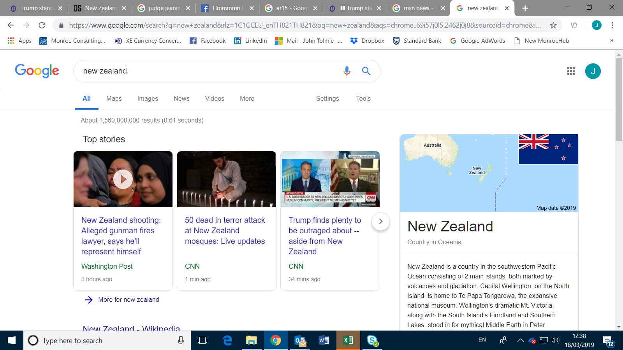The height and width of the screenshot is (350, 623).
Task: Switch to Images tab
Action: 148,99
